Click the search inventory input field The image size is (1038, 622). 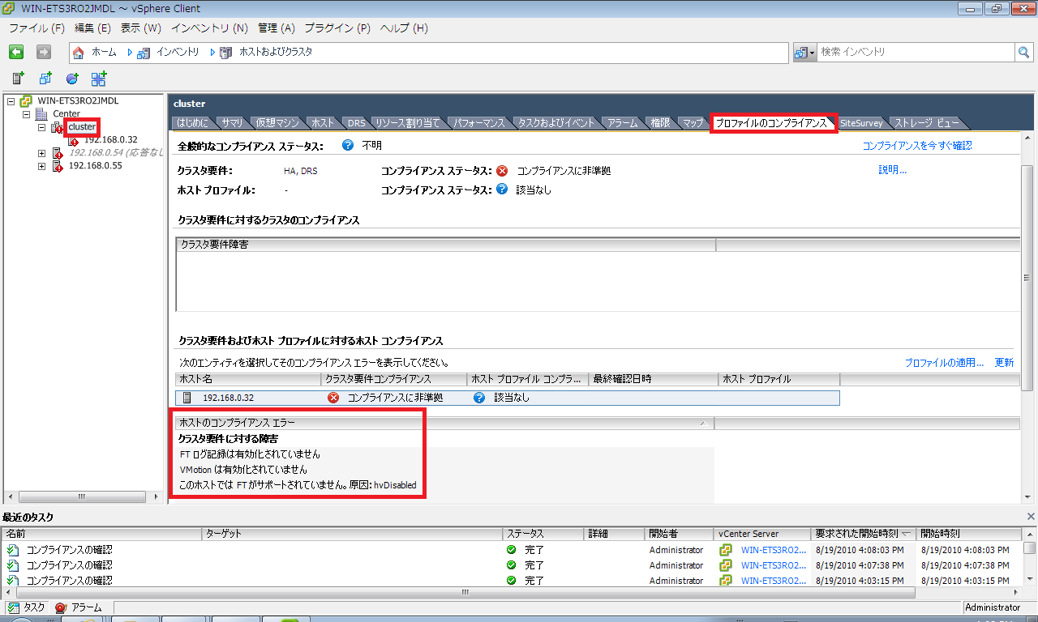[916, 52]
